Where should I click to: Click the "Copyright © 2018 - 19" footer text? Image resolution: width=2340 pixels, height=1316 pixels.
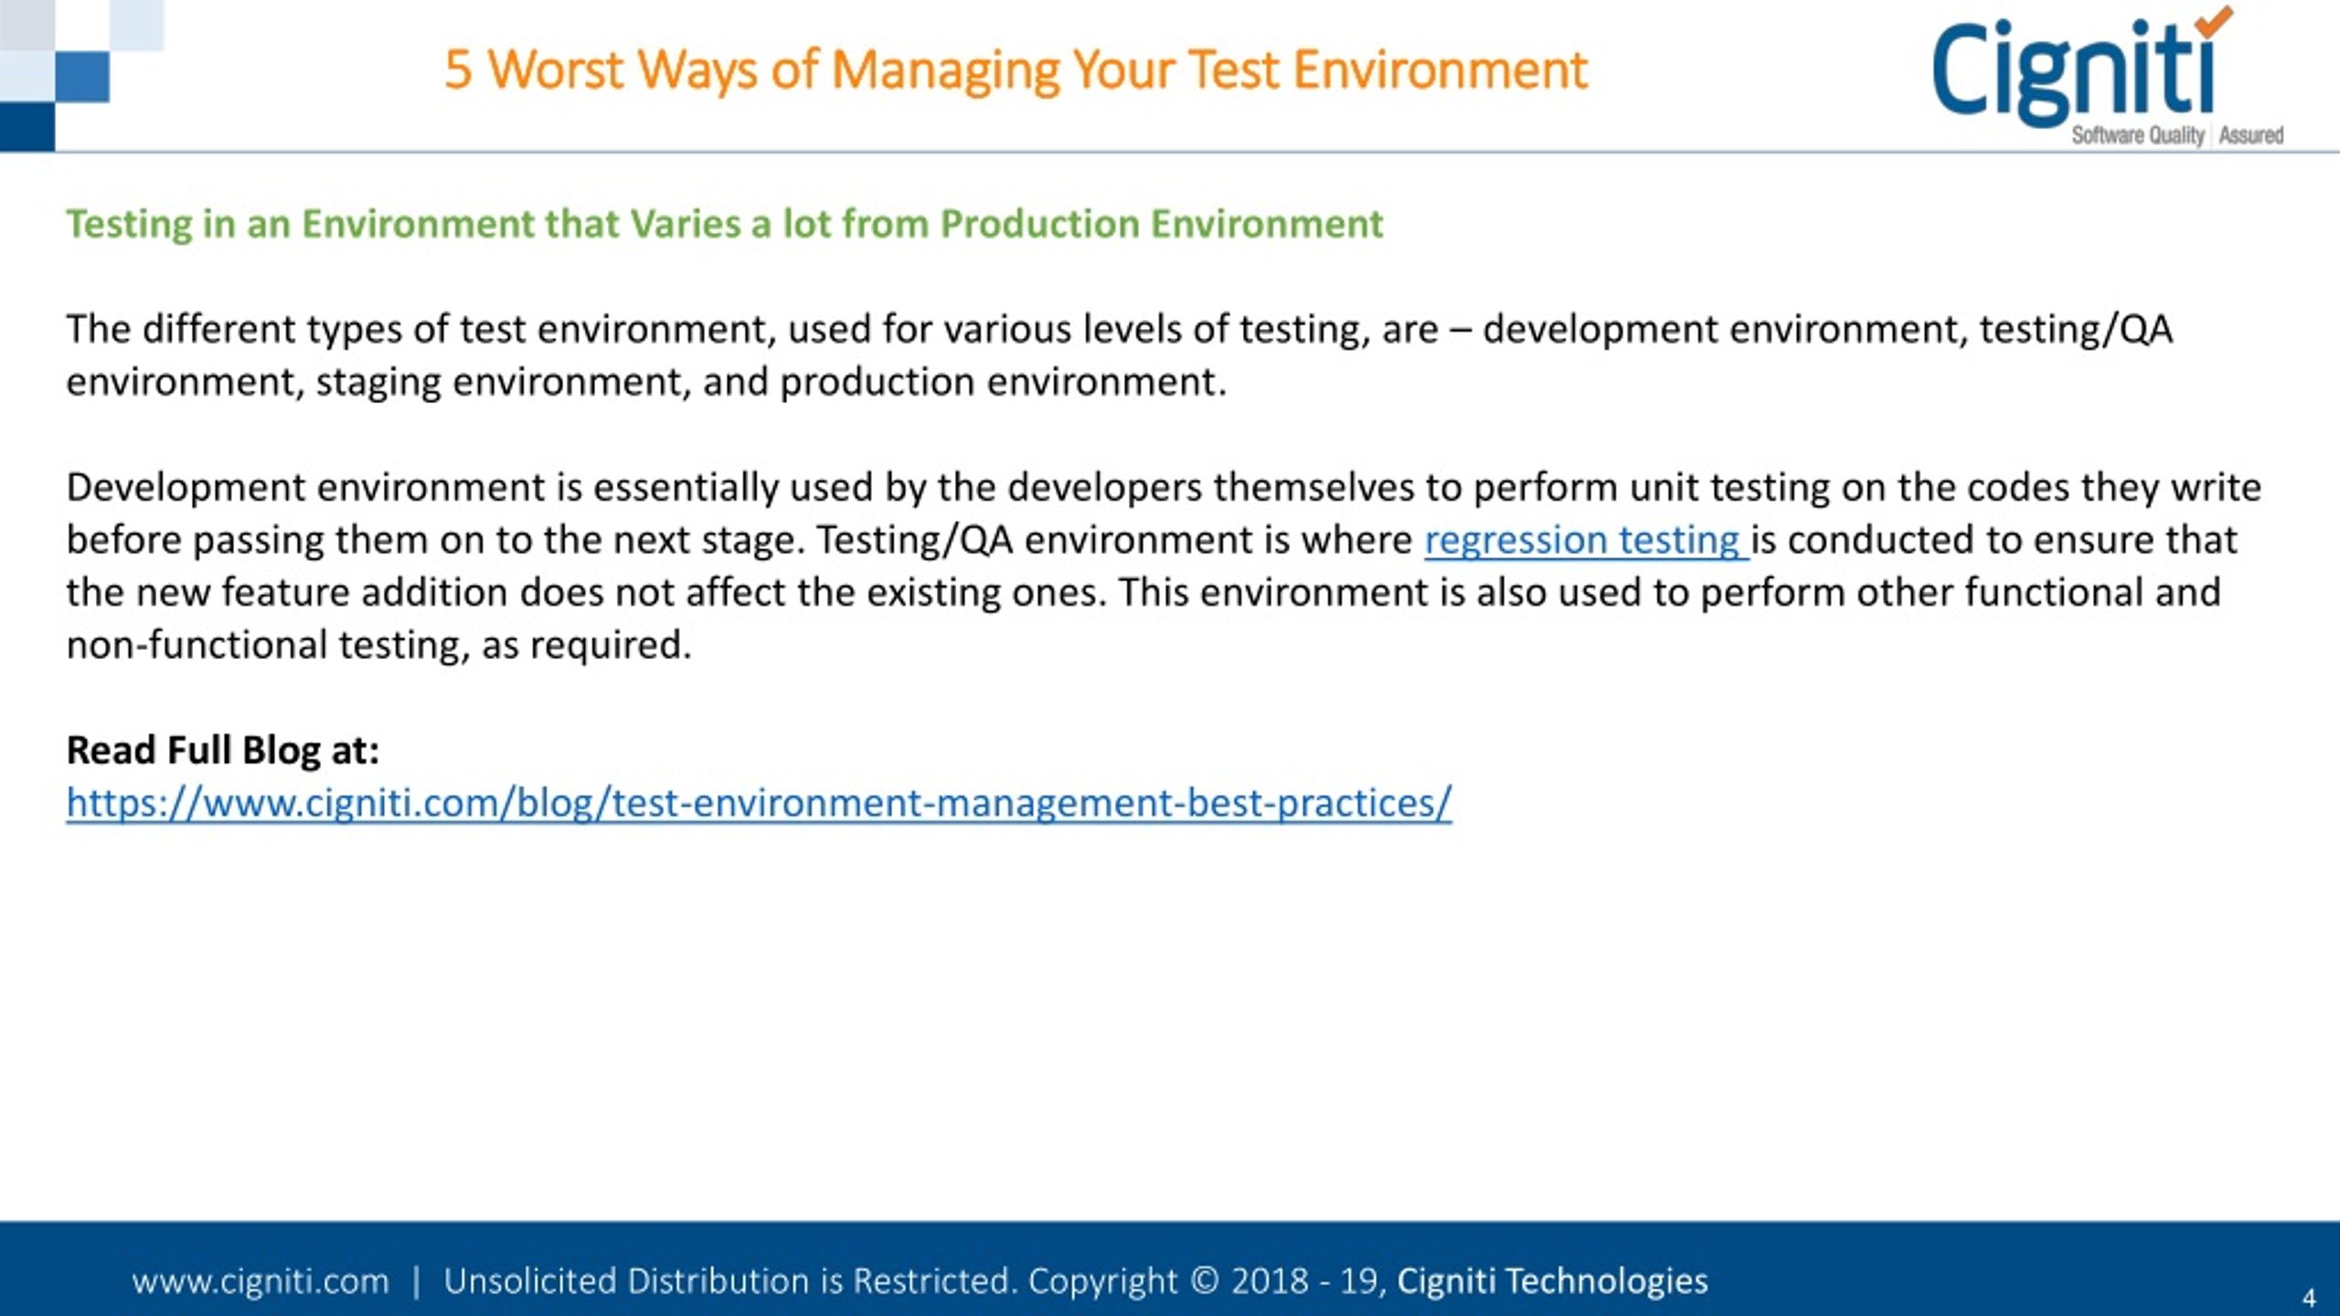(x=1208, y=1281)
